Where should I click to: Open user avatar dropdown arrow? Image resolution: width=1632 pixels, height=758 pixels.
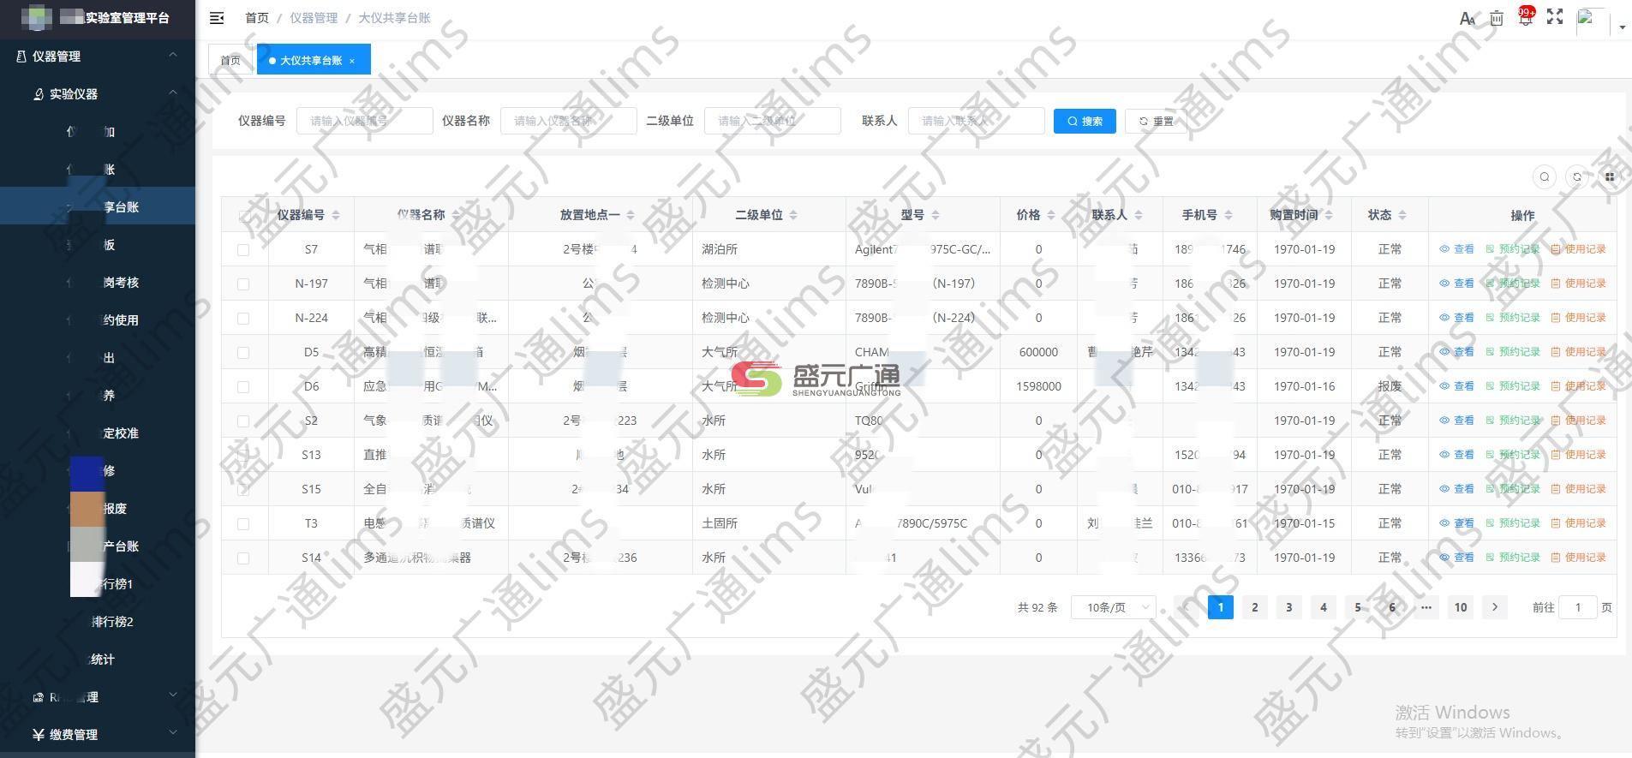click(x=1623, y=27)
